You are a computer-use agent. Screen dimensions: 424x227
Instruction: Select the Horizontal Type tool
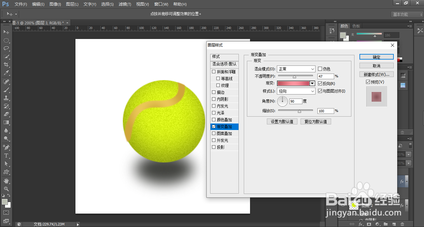pos(6,155)
